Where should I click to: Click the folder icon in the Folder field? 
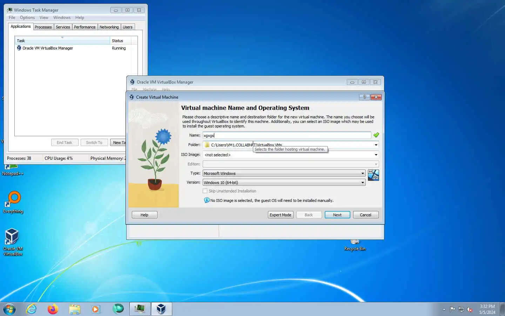tap(207, 145)
